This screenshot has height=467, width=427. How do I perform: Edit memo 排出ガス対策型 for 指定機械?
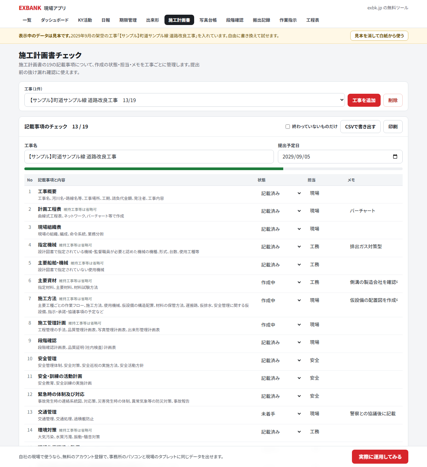tap(374, 247)
